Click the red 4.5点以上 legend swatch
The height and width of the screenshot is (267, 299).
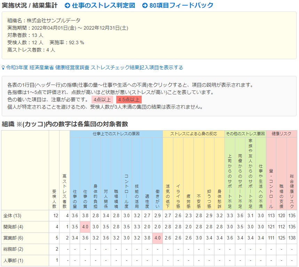pos(129,100)
